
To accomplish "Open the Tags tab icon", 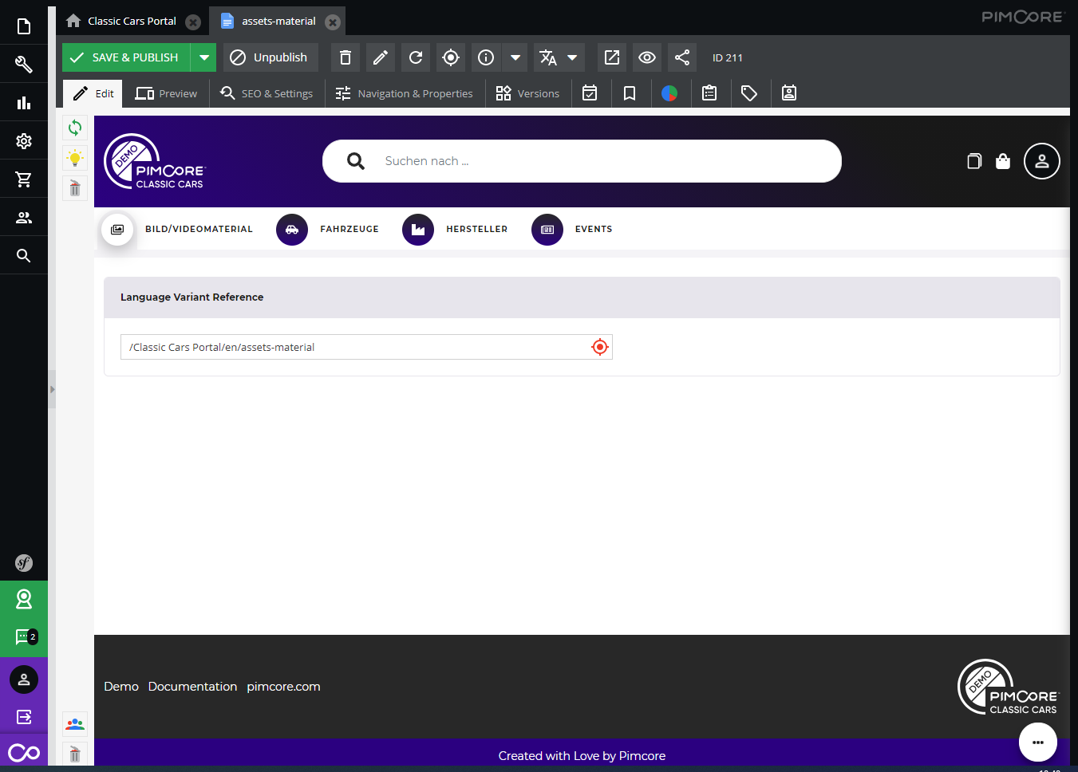I will point(749,93).
